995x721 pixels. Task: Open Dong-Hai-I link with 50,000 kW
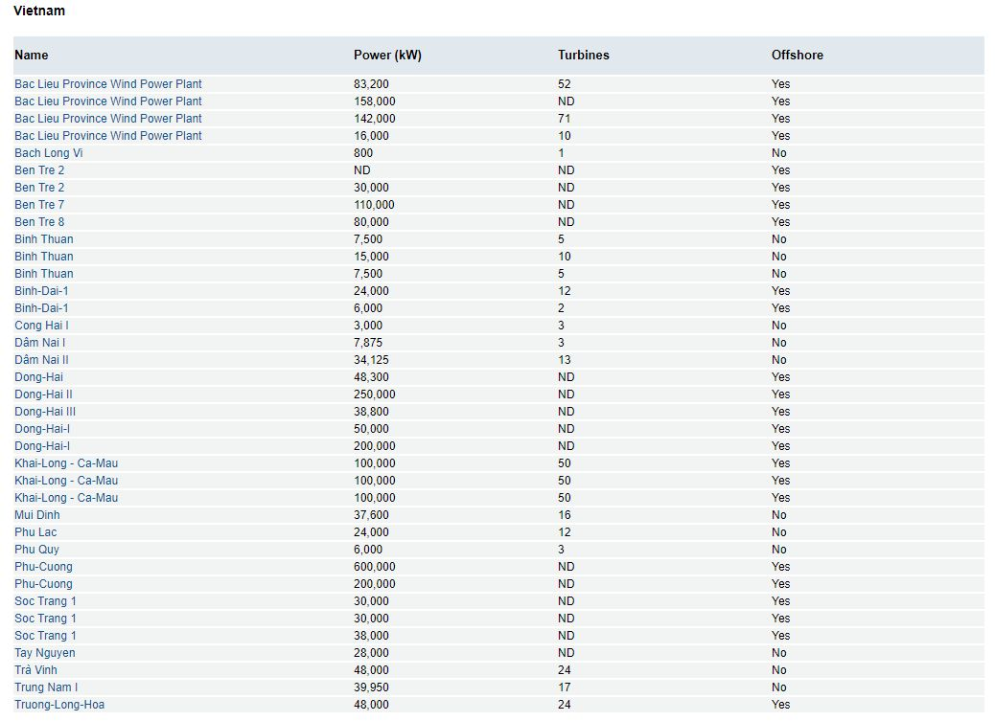coord(42,429)
